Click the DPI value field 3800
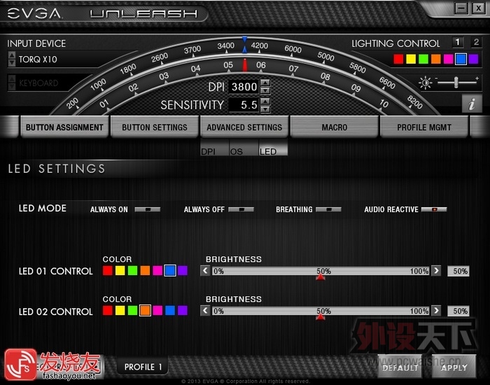490x385 pixels. point(244,87)
